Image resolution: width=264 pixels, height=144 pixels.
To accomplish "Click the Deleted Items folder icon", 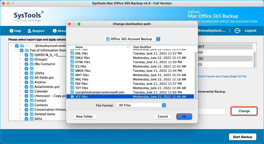I will pyautogui.click(x=32, y=114).
